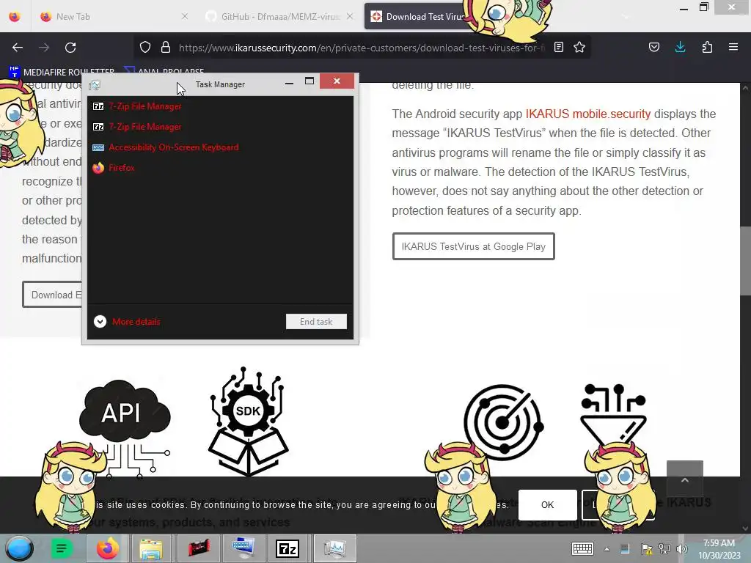The image size is (751, 563).
Task: Click the radar target icon
Action: 503,422
